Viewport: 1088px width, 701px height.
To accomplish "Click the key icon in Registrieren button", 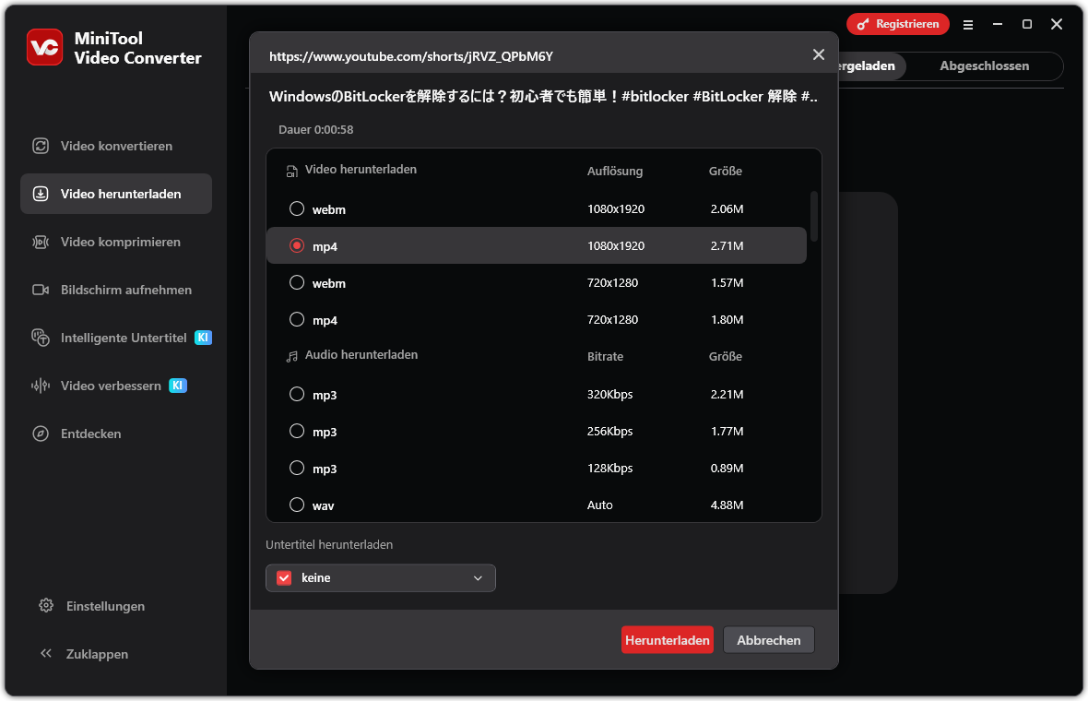I will click(x=862, y=24).
